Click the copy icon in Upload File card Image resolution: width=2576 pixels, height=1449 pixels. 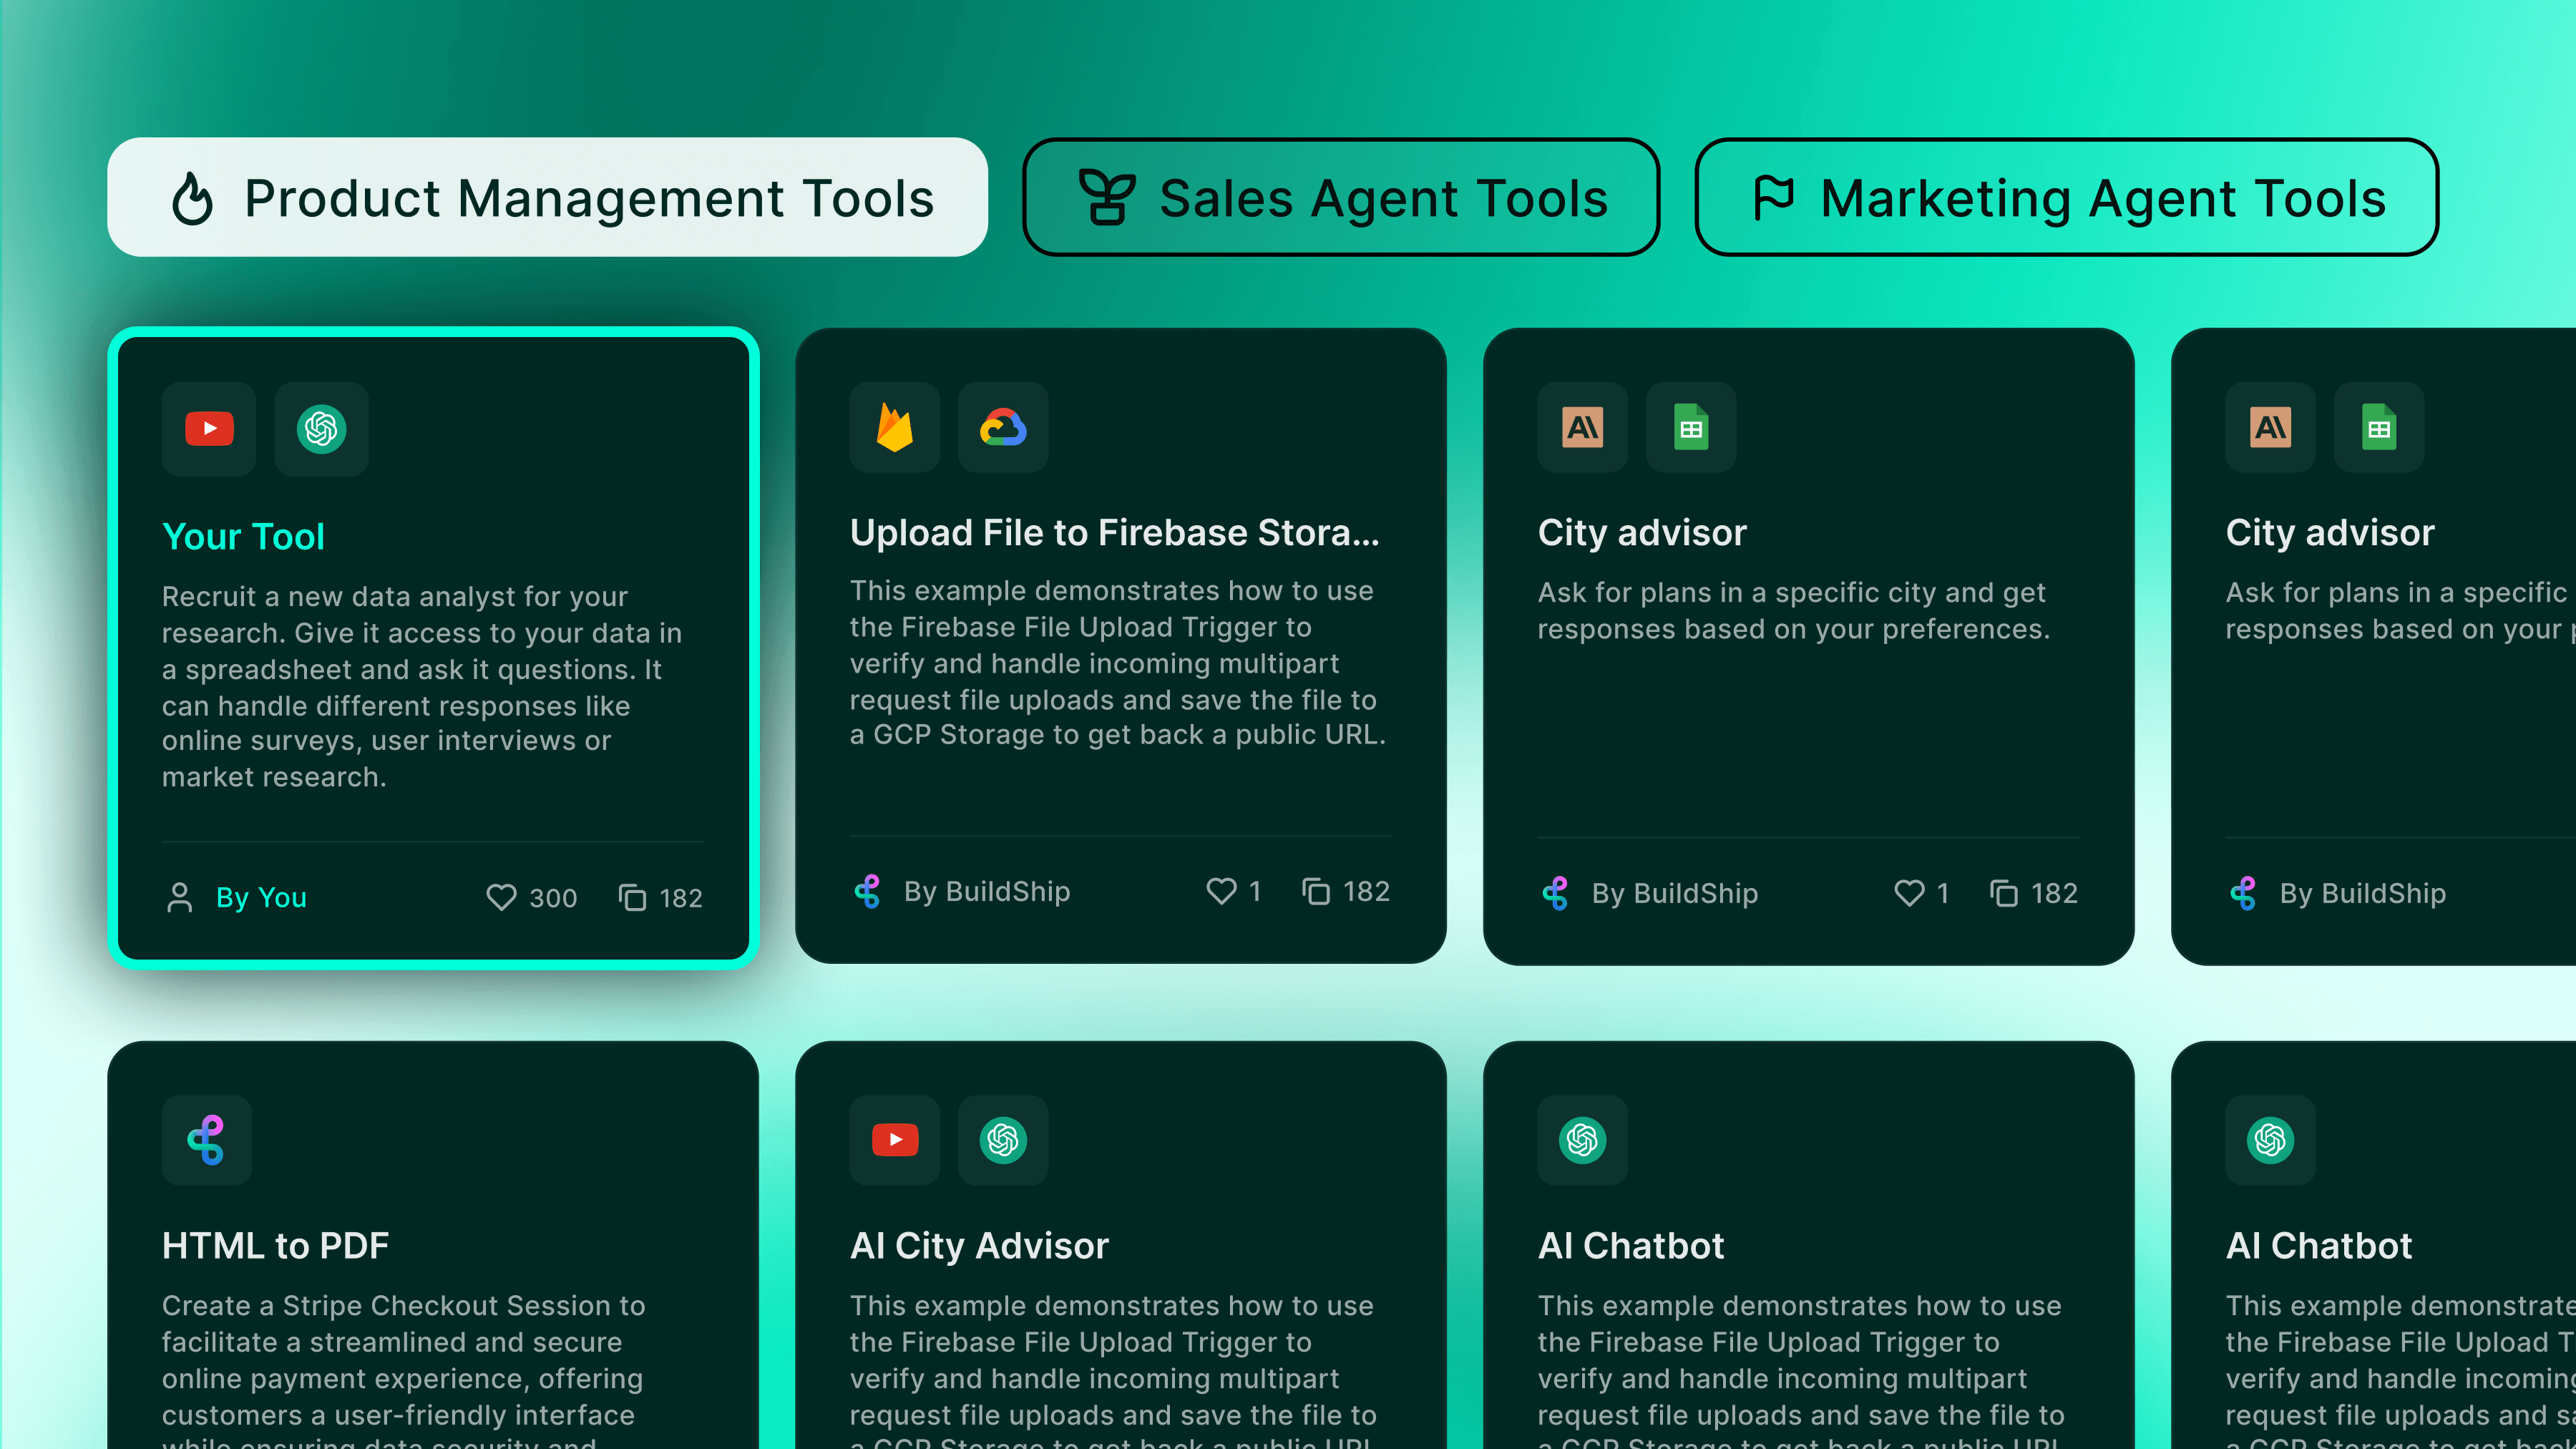pyautogui.click(x=1316, y=891)
